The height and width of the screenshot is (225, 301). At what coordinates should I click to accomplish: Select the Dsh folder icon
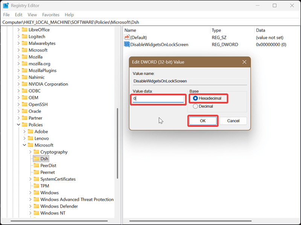click(x=36, y=159)
